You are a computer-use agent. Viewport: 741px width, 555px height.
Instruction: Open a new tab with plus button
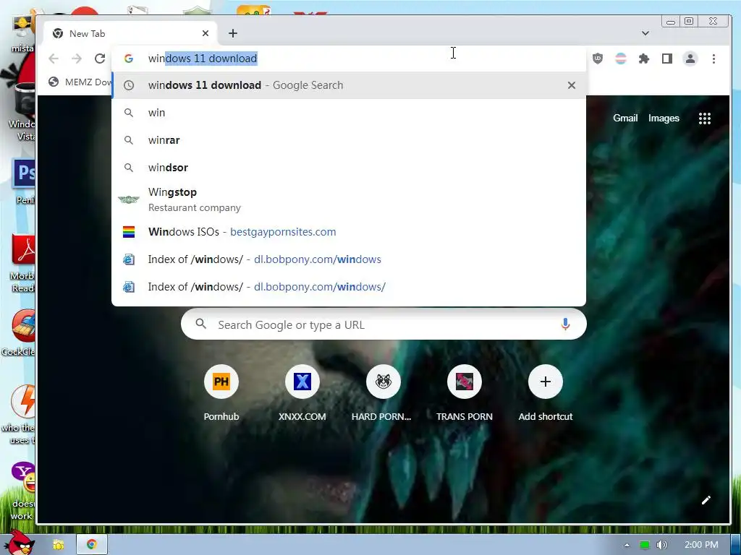tap(232, 33)
